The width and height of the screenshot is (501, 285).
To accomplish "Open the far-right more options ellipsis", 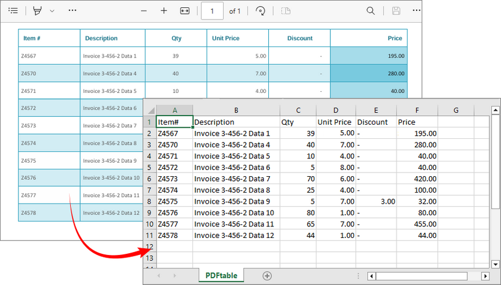I will pyautogui.click(x=416, y=10).
